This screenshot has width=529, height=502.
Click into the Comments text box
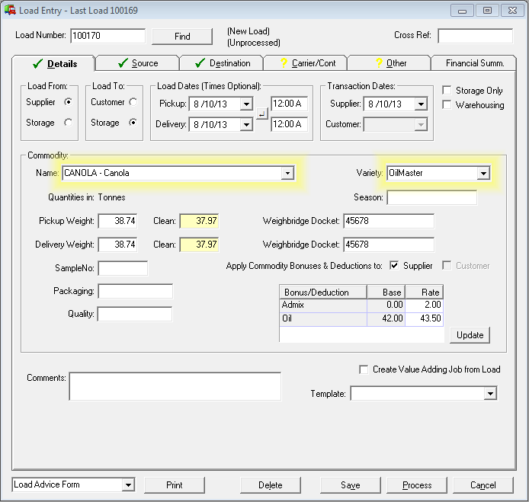(175, 385)
